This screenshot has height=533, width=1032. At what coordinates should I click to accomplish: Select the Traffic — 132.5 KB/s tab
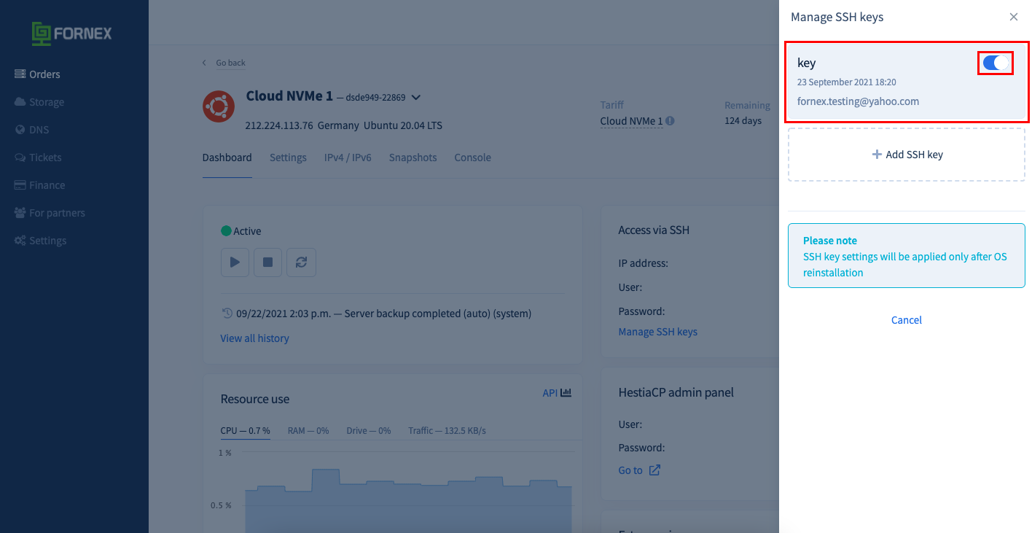[447, 431]
